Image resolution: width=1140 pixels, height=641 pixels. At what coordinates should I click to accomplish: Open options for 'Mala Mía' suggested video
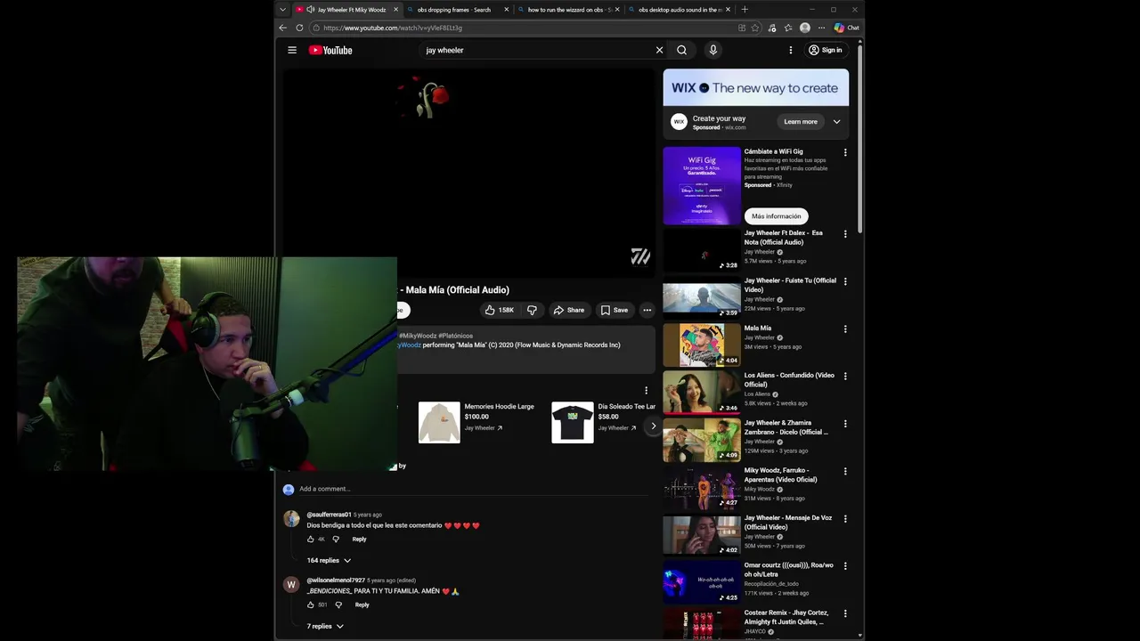(x=845, y=329)
